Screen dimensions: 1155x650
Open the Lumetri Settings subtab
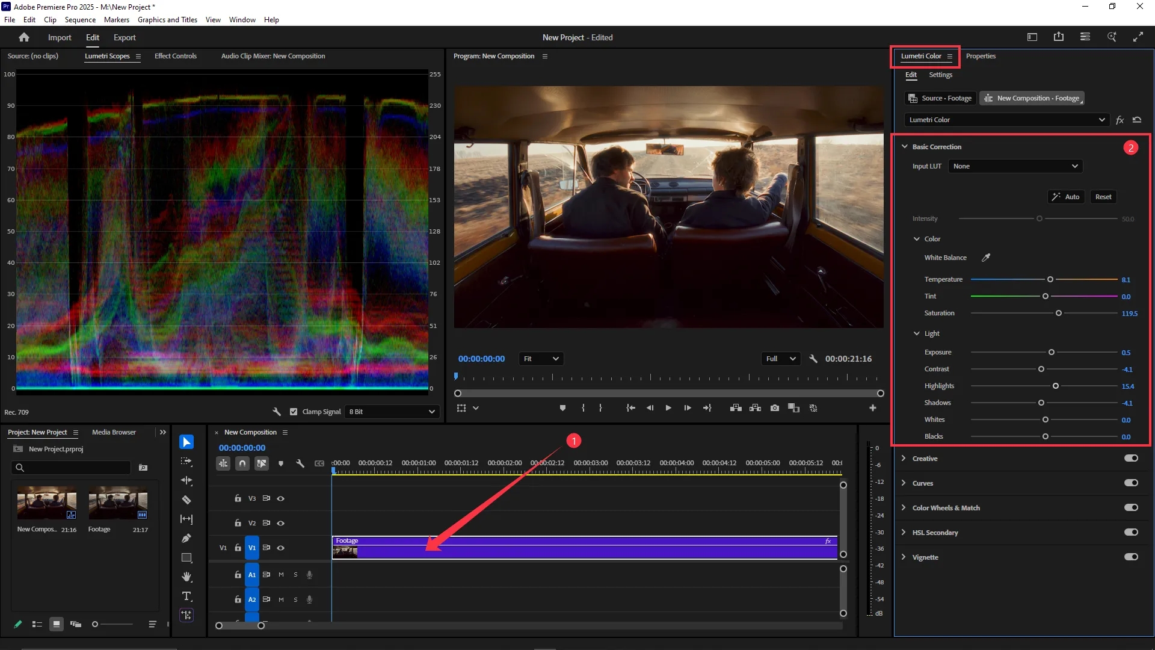[x=940, y=75]
